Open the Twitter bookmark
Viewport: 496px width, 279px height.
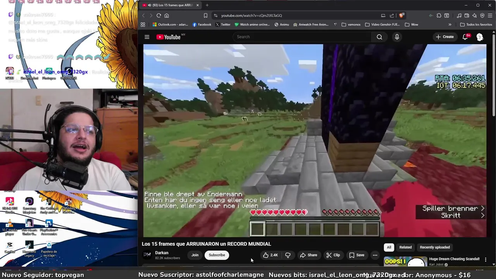pos(223,24)
